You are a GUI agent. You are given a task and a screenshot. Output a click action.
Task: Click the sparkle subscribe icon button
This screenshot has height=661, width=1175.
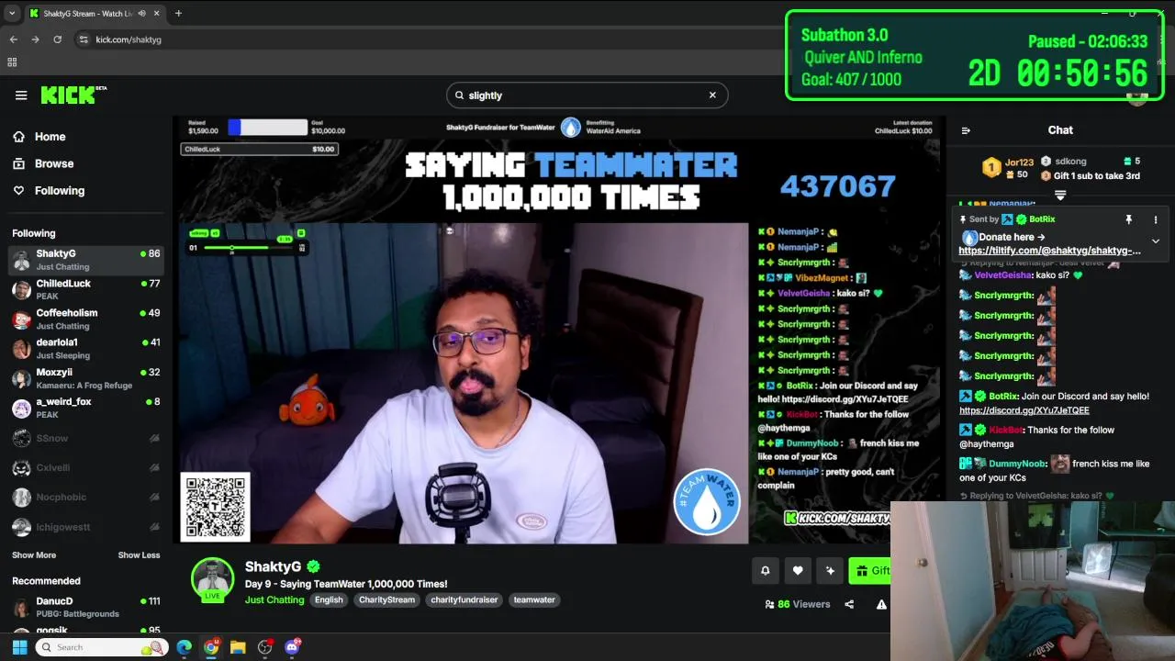[x=830, y=570]
